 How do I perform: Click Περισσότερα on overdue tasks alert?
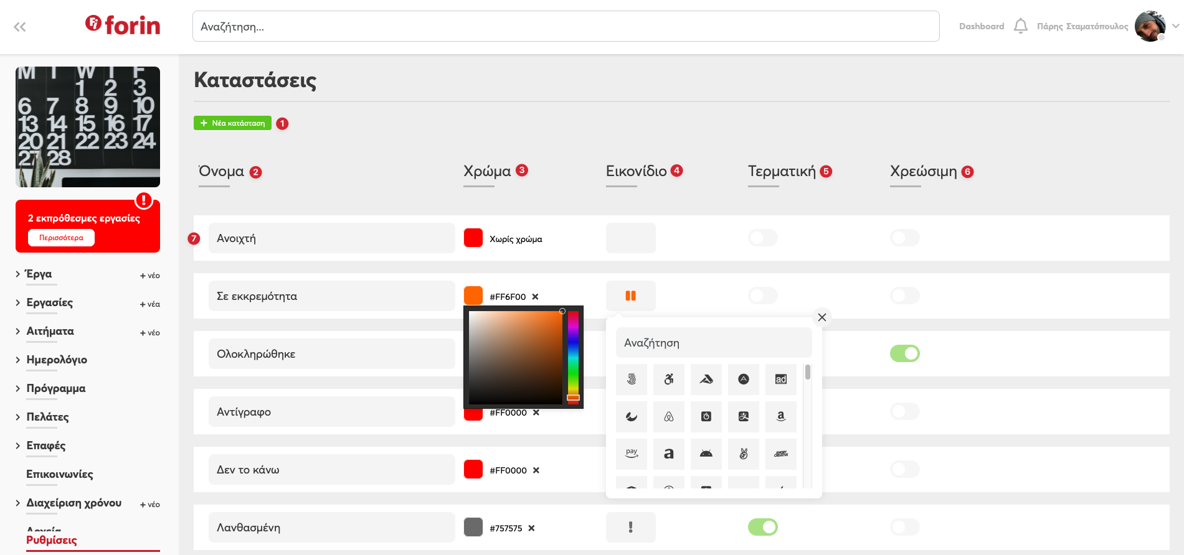(61, 238)
